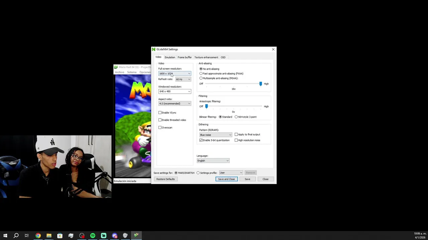Click the Project64 window title icon
The width and height of the screenshot is (428, 240).
point(116,67)
